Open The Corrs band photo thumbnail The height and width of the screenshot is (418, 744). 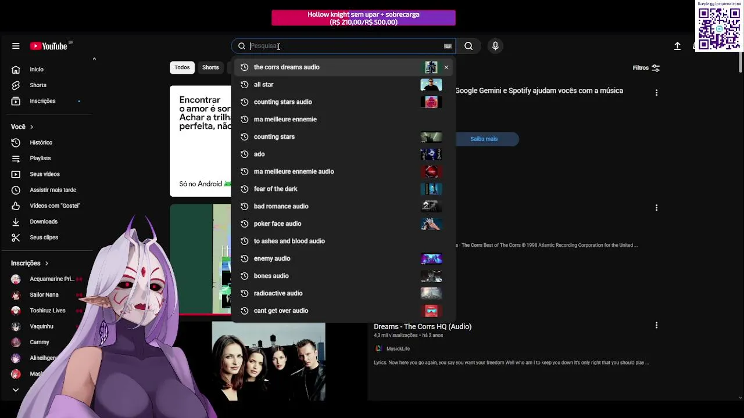tap(269, 361)
